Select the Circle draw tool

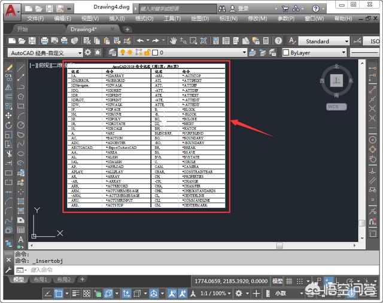(x=21, y=125)
